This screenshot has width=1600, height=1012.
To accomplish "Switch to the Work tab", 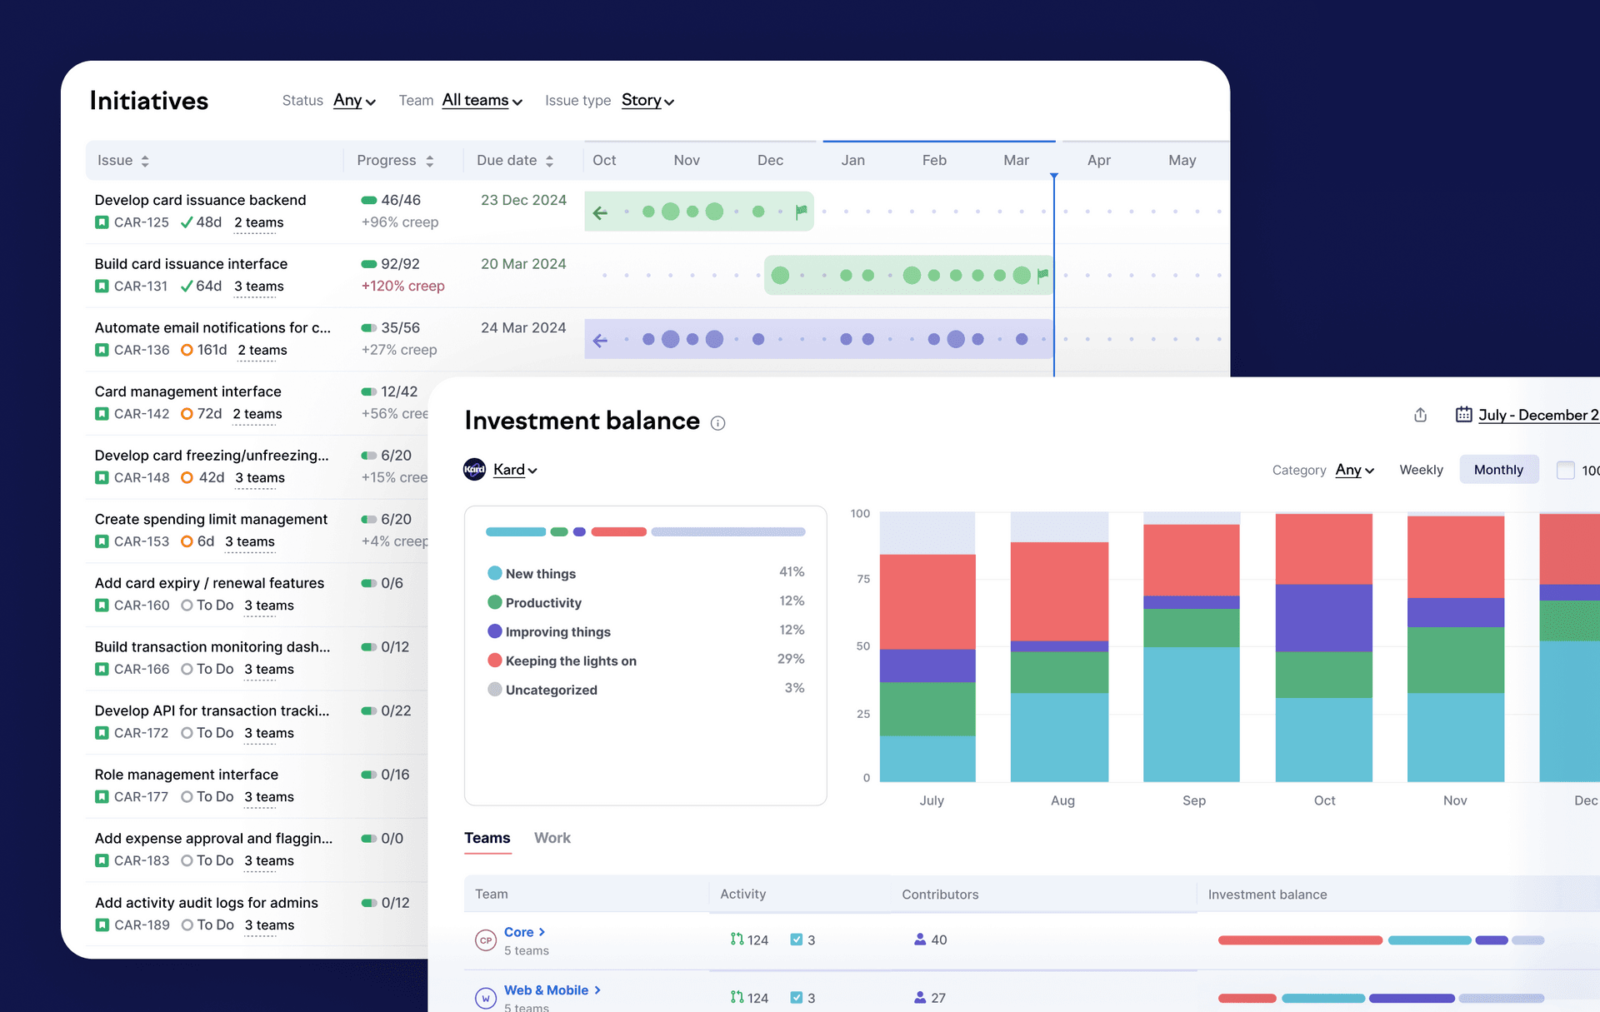I will click(552, 838).
